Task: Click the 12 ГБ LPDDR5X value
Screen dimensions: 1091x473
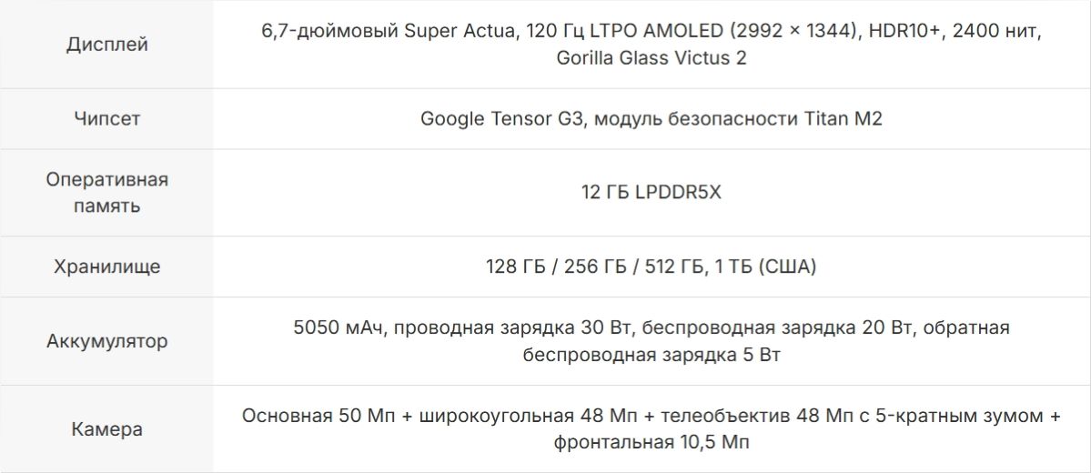Action: click(651, 193)
